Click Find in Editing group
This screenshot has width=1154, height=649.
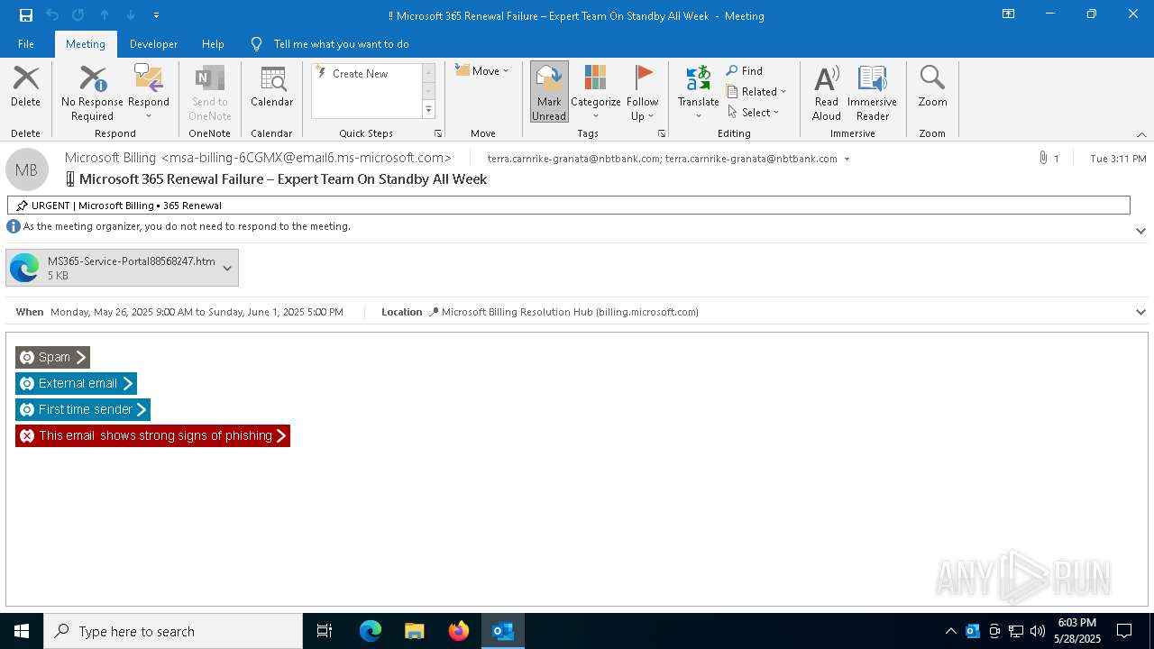click(745, 70)
